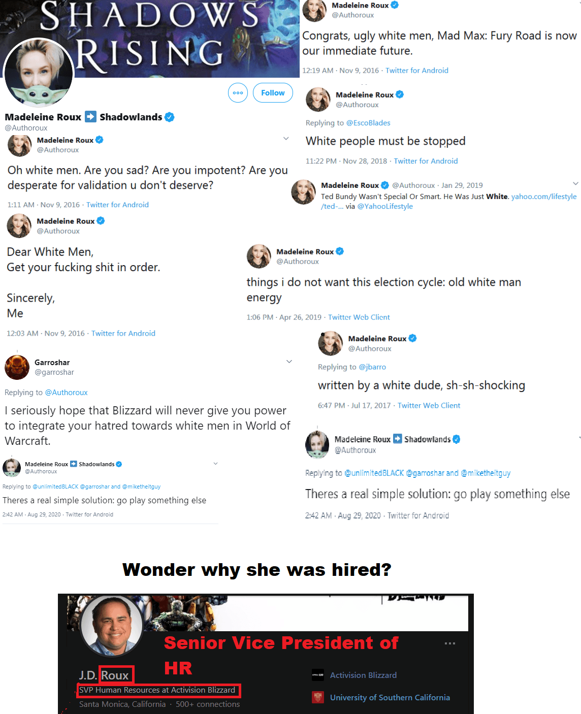
Task: Open dropdown chevron on Ted Bundy tweet
Action: pyautogui.click(x=575, y=184)
